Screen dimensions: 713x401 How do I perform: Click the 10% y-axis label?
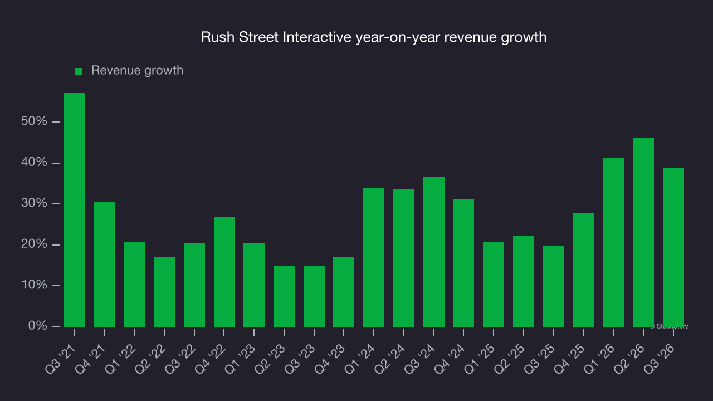click(x=34, y=285)
